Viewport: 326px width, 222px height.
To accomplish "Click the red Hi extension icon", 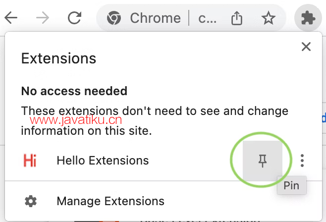I will (x=30, y=161).
